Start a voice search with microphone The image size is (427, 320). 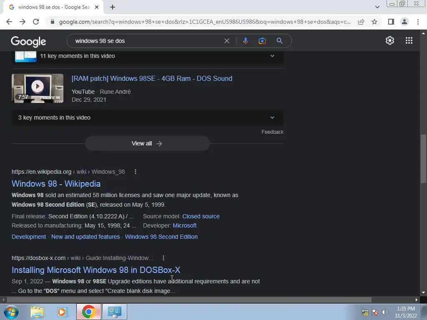coord(245,41)
